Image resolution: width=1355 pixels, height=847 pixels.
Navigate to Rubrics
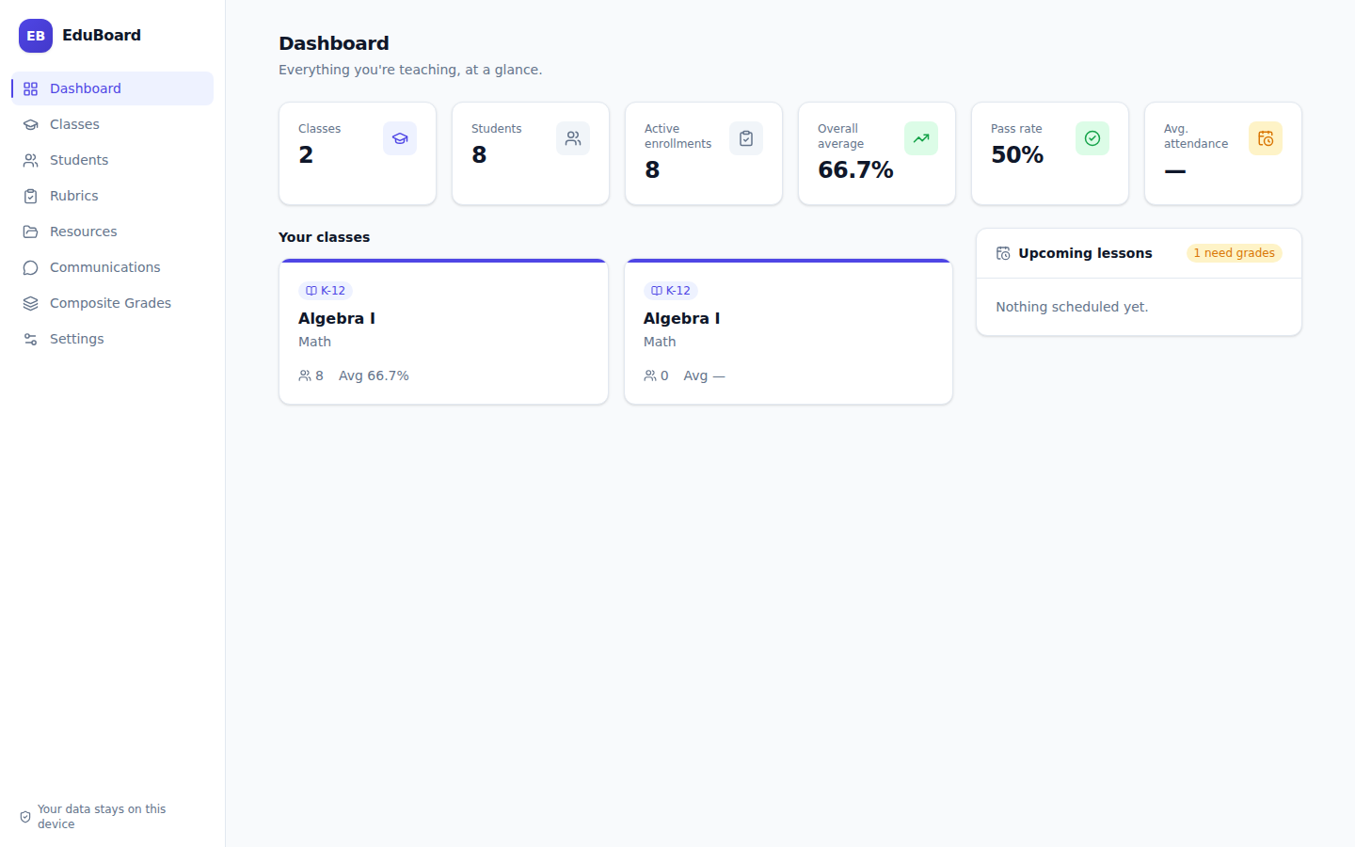tap(112, 196)
